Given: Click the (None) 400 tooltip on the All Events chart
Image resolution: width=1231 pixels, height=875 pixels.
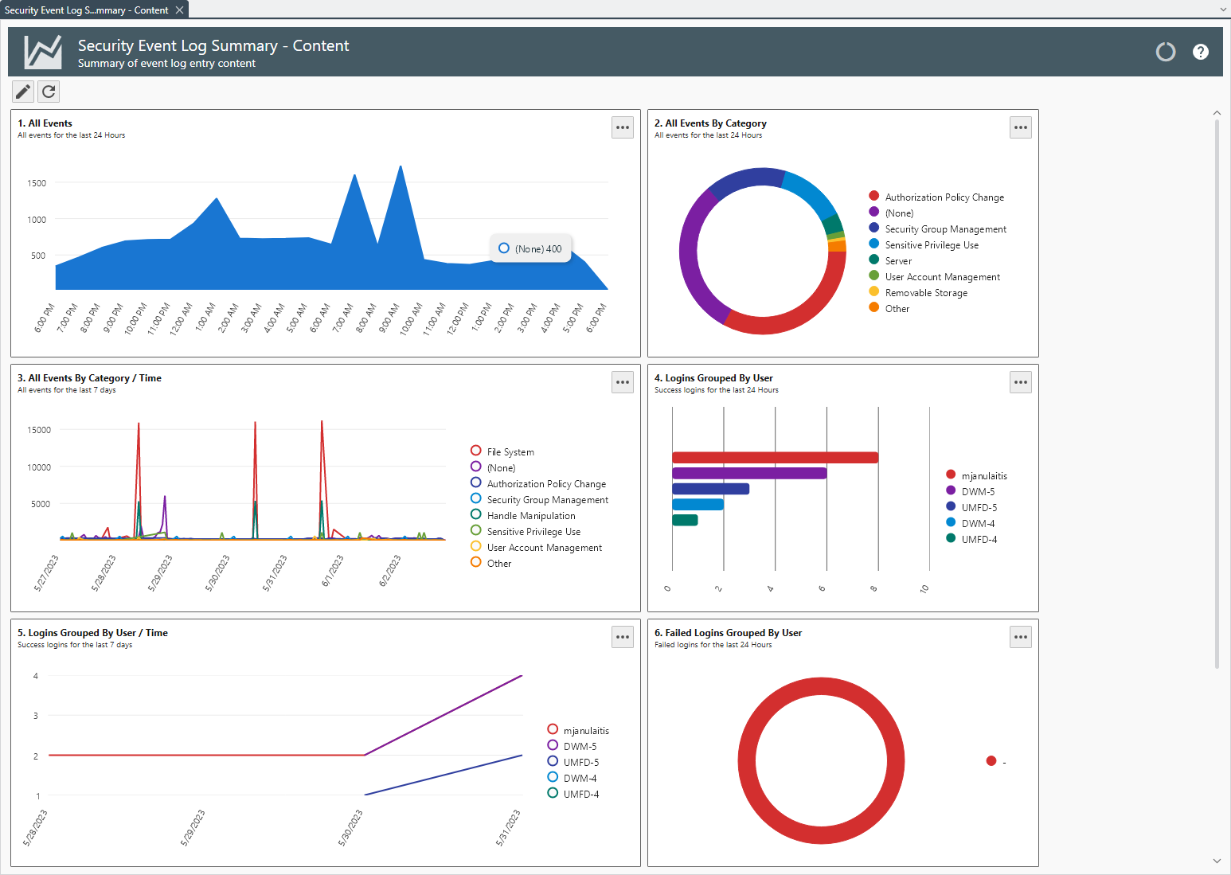Looking at the screenshot, I should (530, 248).
